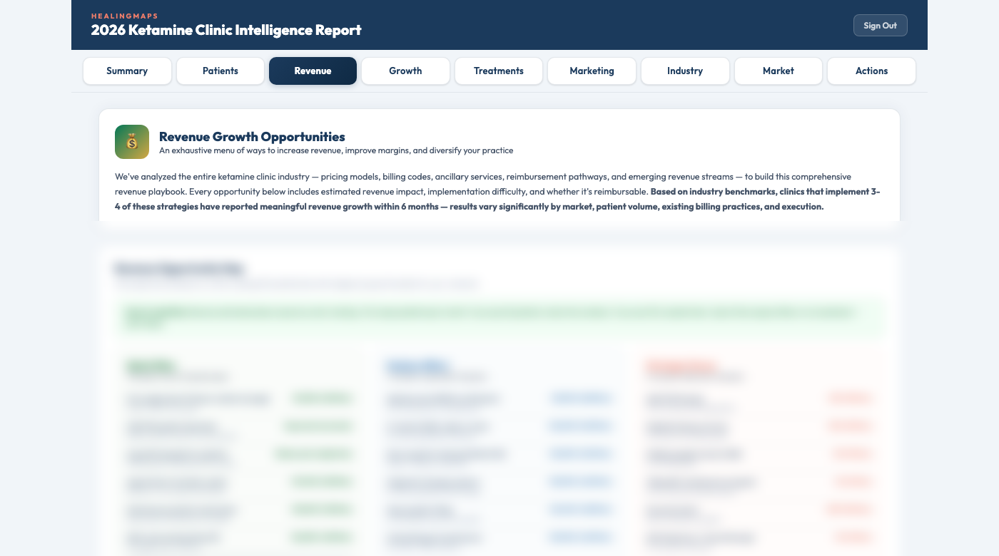Select the Marketing tab

(592, 71)
